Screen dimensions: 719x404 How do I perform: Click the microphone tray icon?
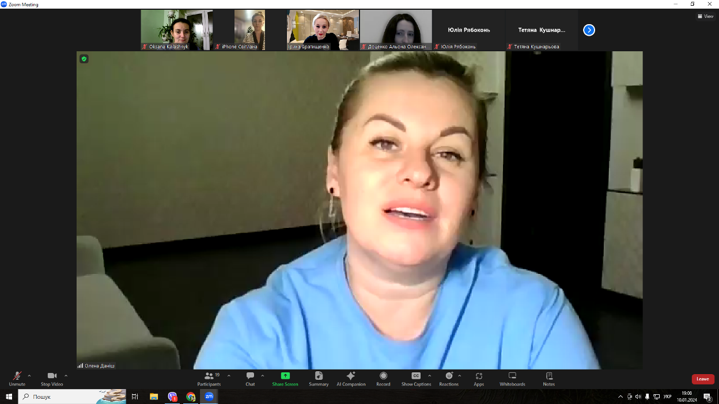pos(648,397)
